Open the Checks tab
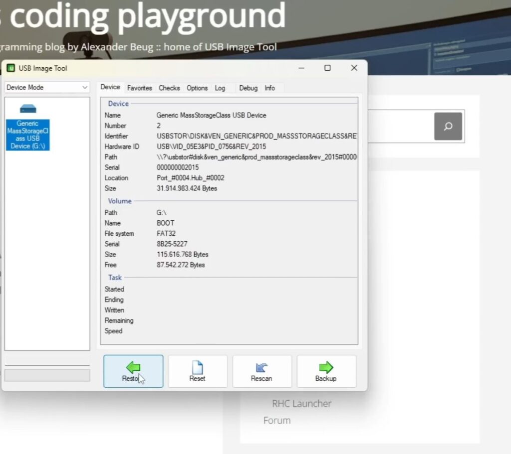This screenshot has height=454, width=511. [x=169, y=88]
